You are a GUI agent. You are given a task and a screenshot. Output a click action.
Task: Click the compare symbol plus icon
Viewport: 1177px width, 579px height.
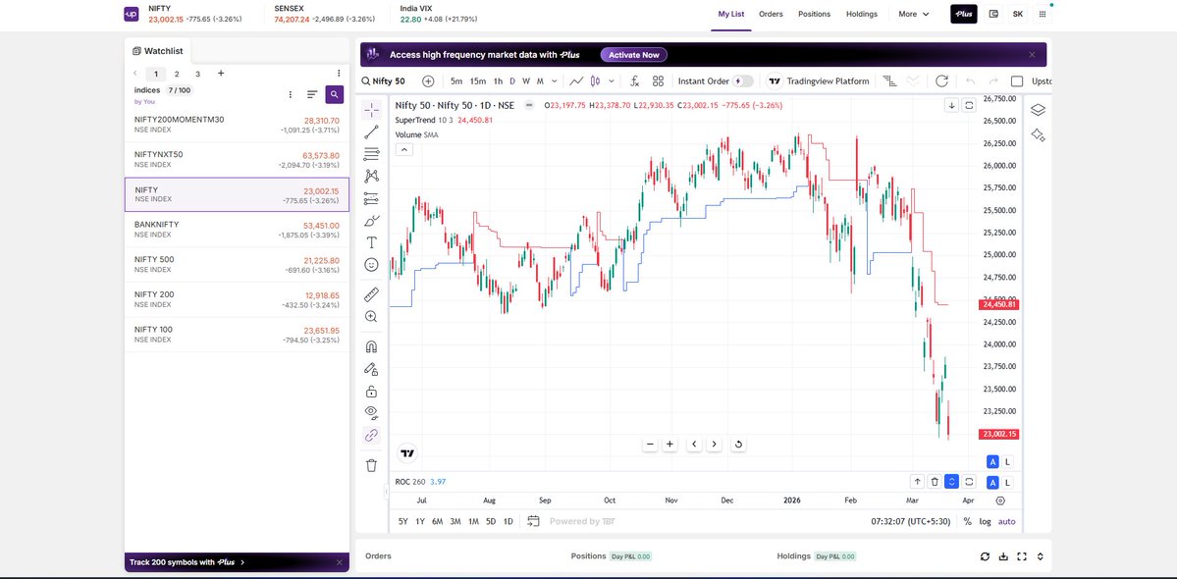428,81
